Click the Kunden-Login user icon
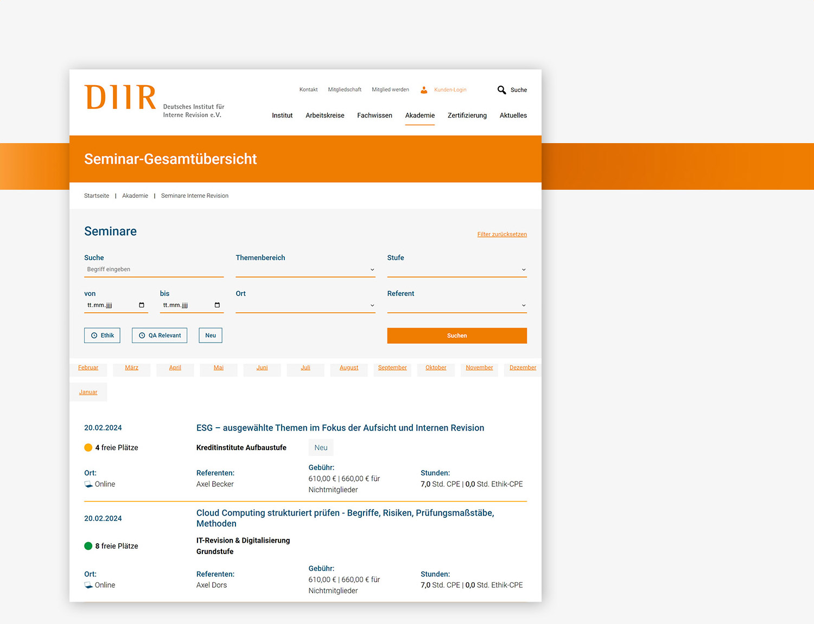814x624 pixels. click(x=424, y=90)
